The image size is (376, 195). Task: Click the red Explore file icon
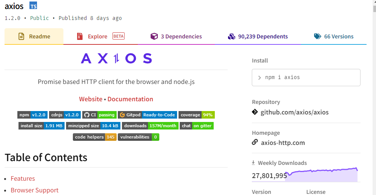[x=80, y=37]
